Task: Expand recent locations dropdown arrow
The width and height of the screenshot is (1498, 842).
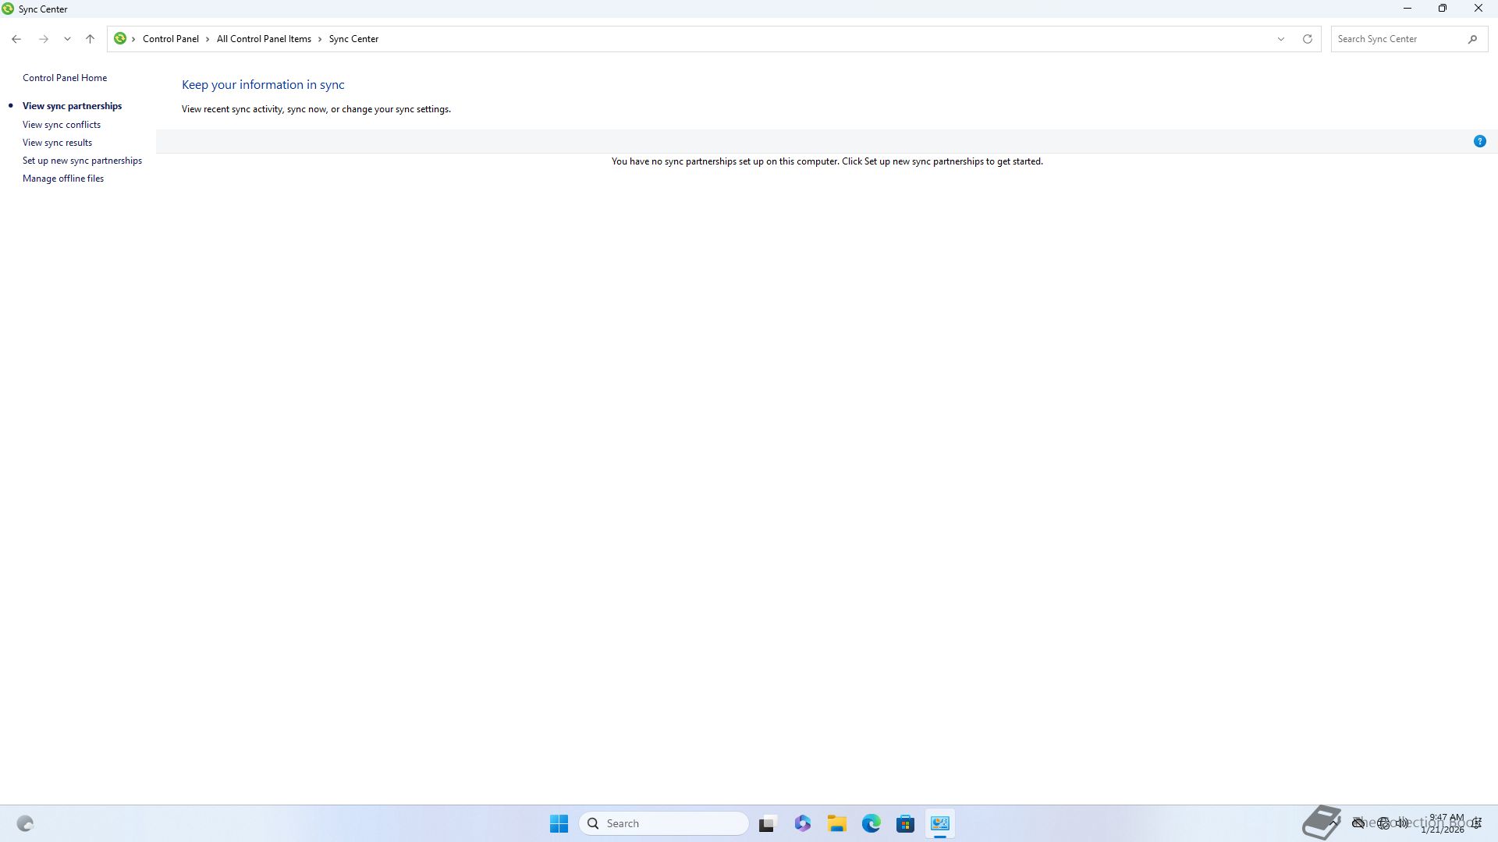Action: (67, 39)
